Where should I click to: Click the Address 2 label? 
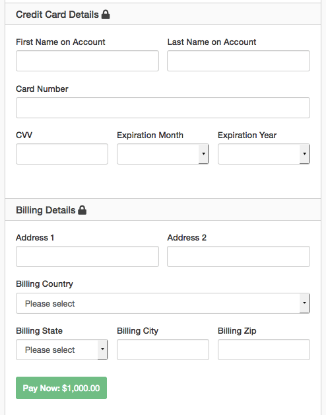[187, 238]
